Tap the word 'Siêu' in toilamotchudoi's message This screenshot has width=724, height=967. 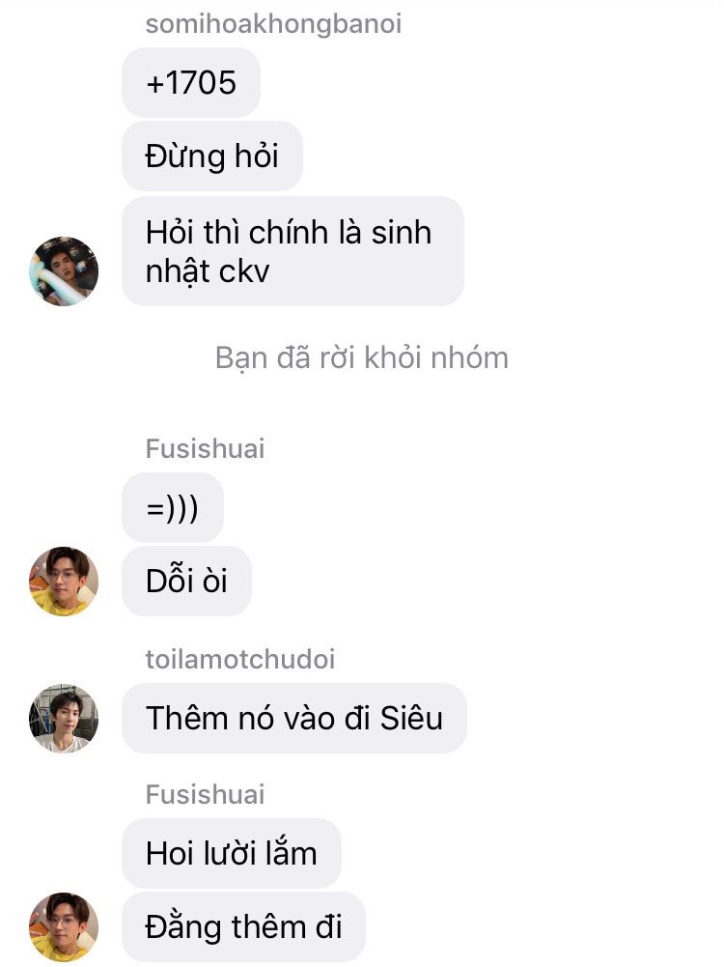coord(411,718)
